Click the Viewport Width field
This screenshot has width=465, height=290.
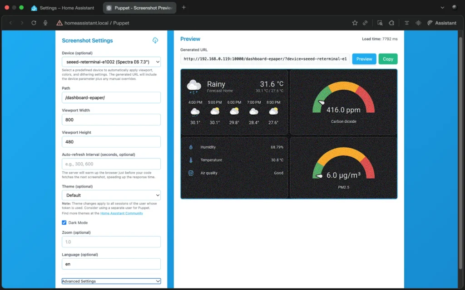[x=111, y=120]
